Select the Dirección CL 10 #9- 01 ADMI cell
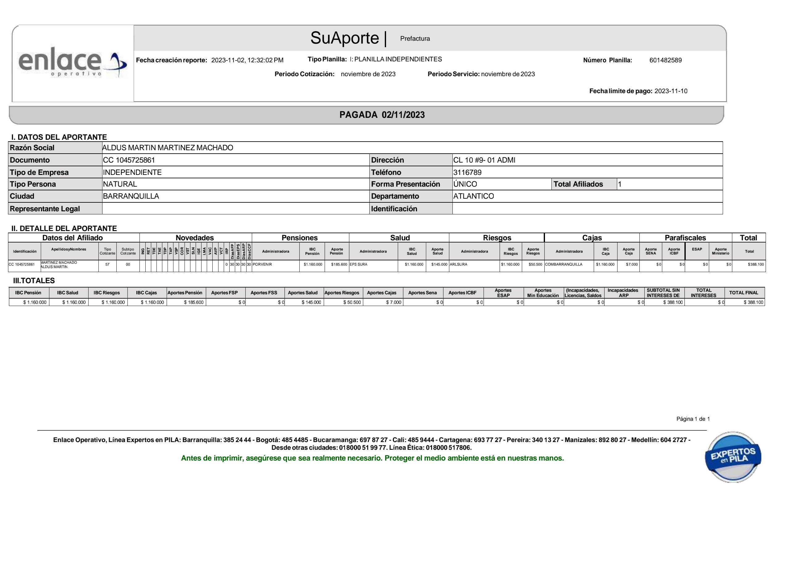 pyautogui.click(x=484, y=160)
